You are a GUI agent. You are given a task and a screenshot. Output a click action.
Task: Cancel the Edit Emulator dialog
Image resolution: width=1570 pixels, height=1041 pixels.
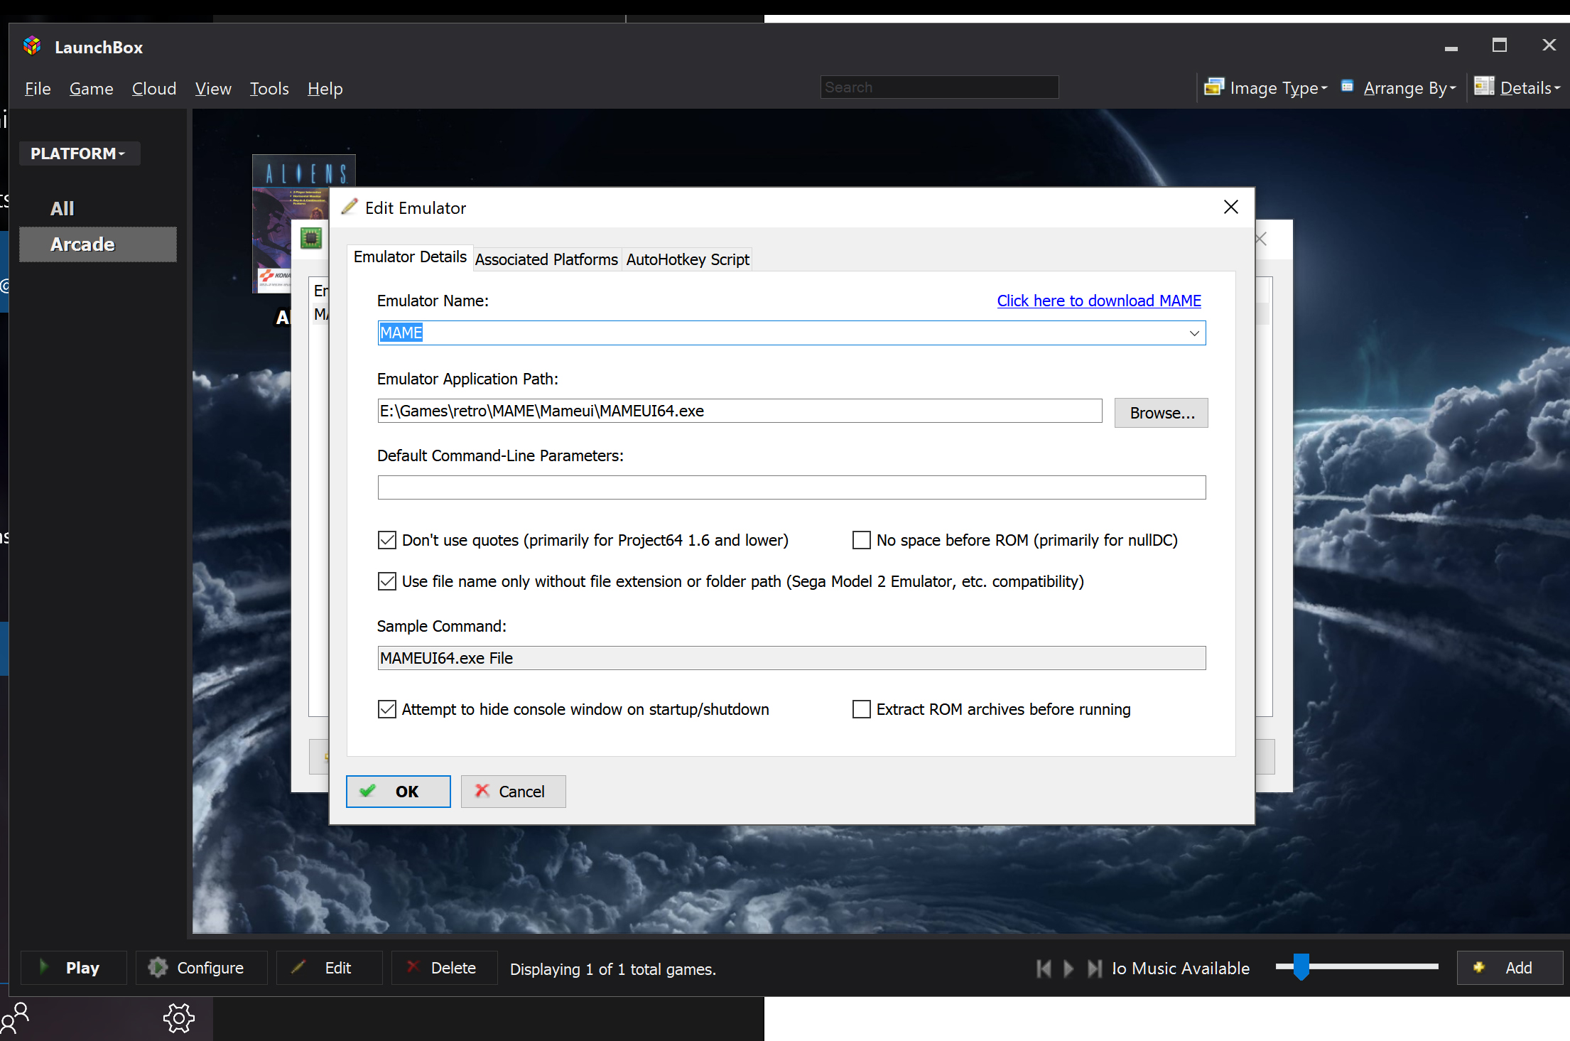[x=513, y=792]
